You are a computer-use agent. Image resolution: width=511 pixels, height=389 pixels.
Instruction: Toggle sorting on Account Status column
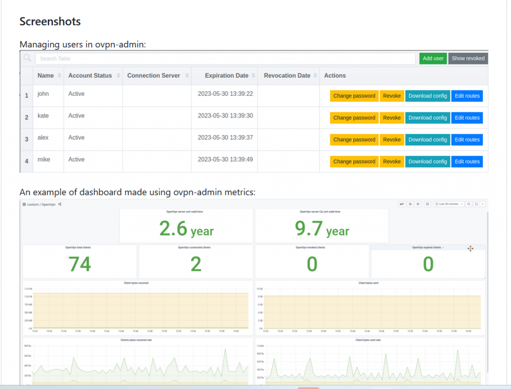pos(90,76)
